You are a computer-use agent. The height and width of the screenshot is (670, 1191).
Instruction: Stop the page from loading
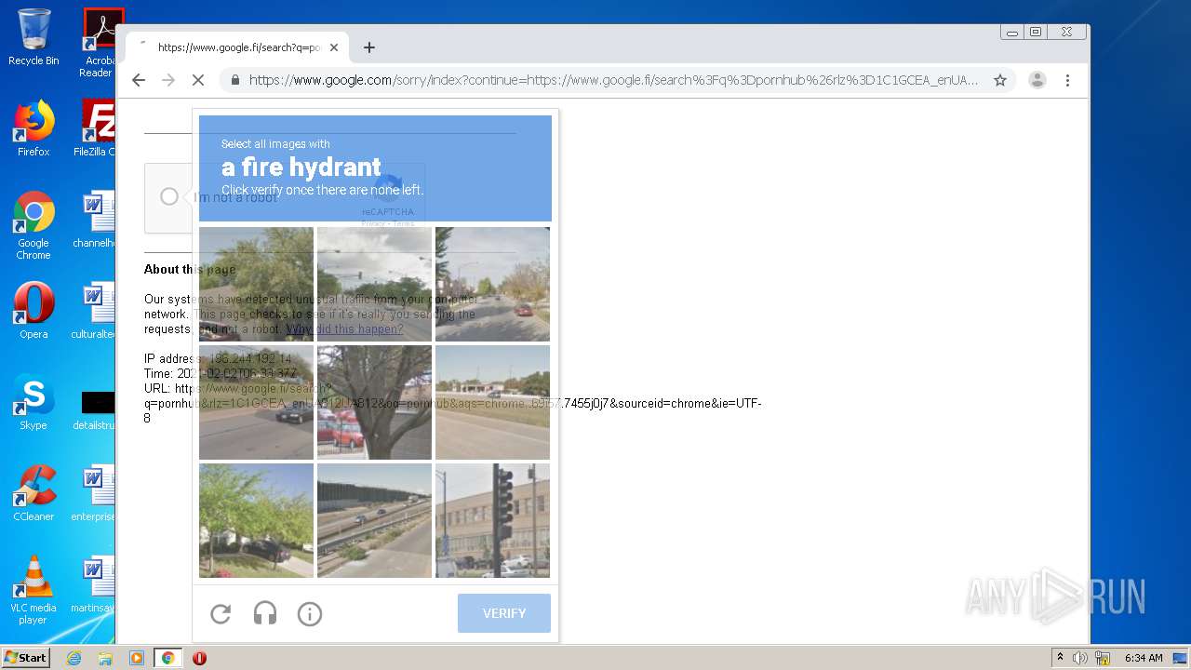pyautogui.click(x=198, y=80)
